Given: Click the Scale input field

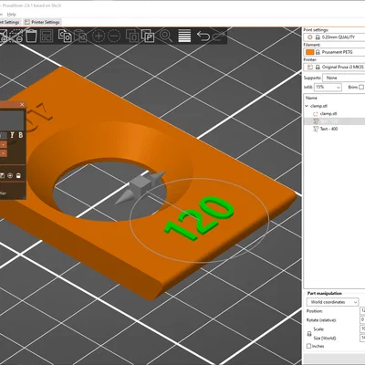Looking at the screenshot, I should pos(362,328).
